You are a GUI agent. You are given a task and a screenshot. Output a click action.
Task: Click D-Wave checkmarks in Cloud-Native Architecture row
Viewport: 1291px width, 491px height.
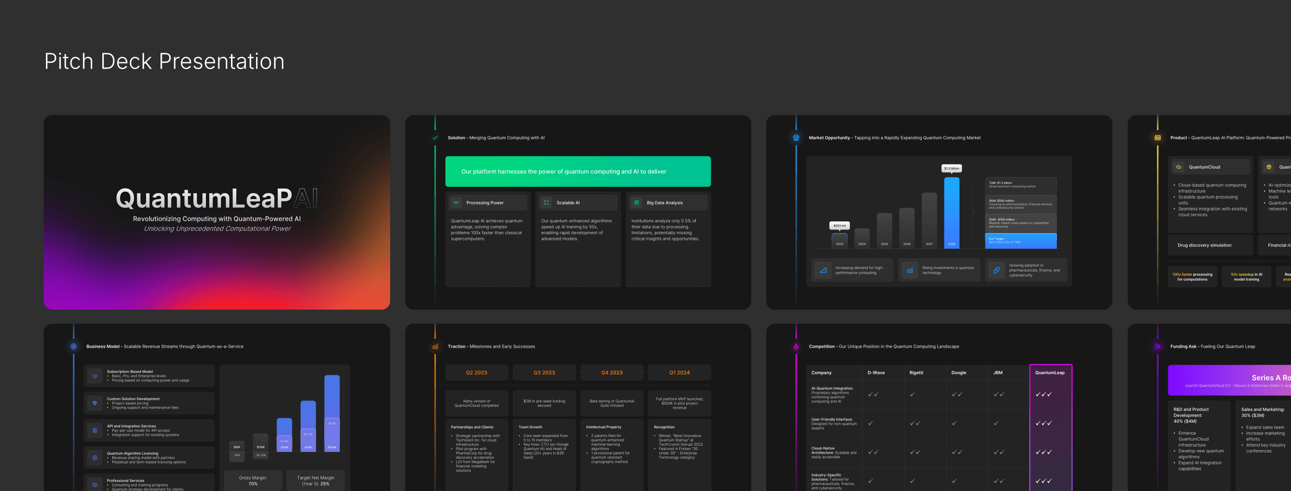tap(873, 452)
